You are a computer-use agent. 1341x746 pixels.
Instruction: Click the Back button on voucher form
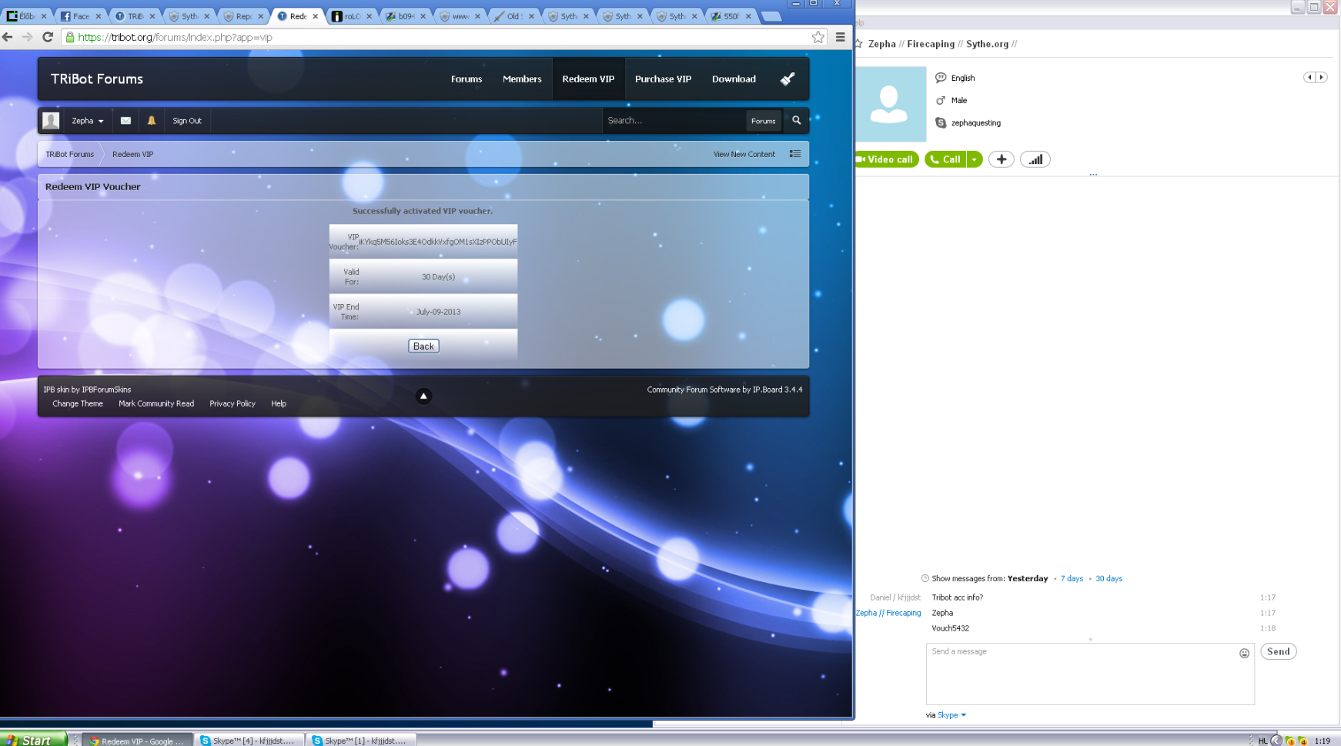click(x=423, y=346)
